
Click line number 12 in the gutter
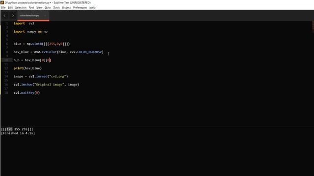(x=6, y=68)
